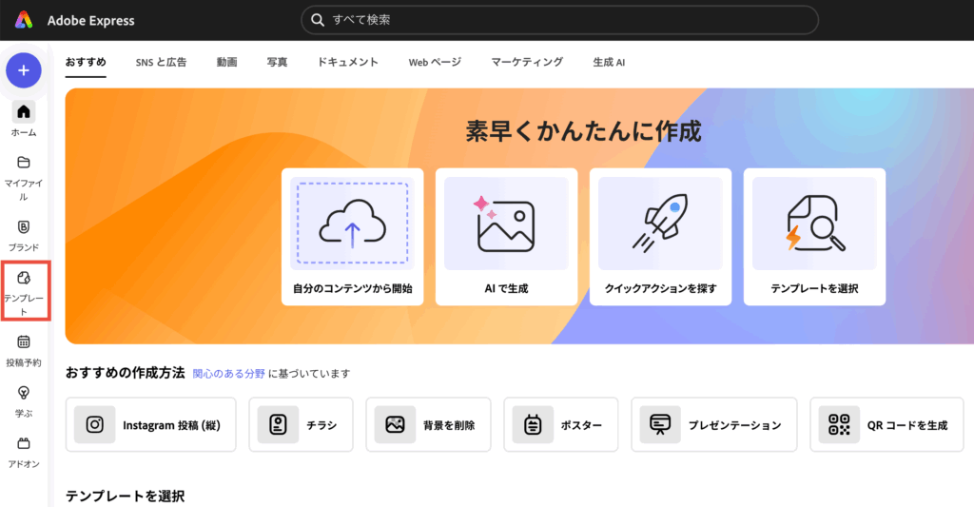Choose テンプレートを選択 card label
This screenshot has width=974, height=507.
click(814, 288)
